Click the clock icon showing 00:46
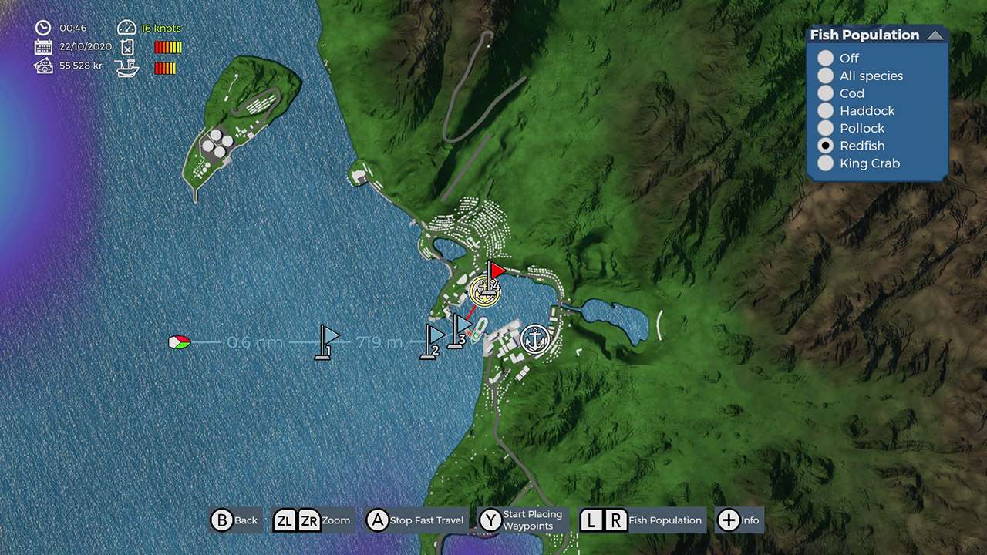This screenshot has width=987, height=555. [x=42, y=28]
